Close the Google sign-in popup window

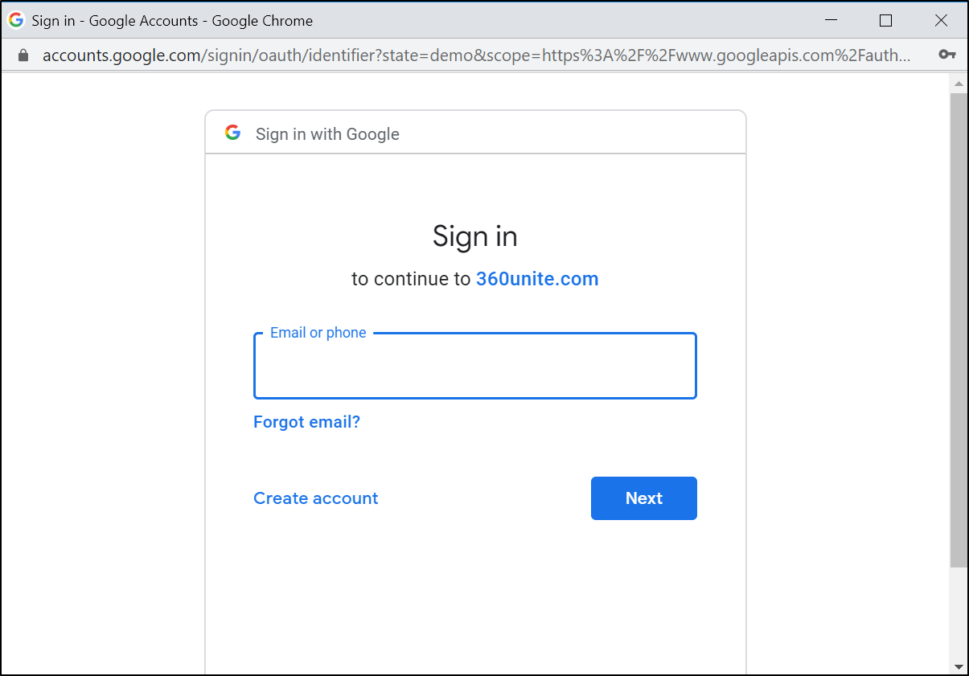pyautogui.click(x=941, y=20)
